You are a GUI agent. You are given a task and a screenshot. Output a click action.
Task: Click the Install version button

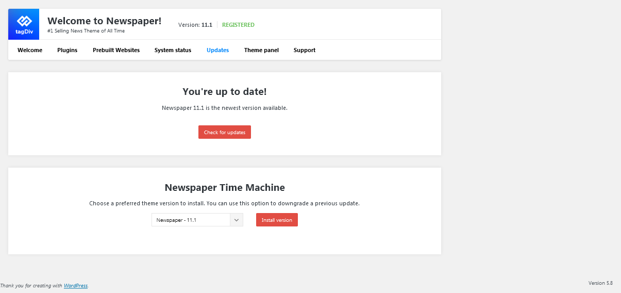point(277,220)
